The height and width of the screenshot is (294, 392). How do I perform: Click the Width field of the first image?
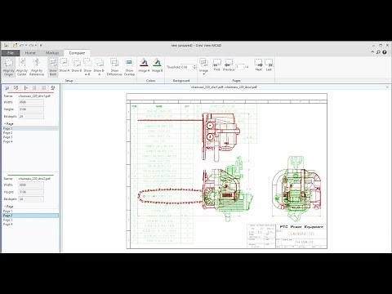click(x=31, y=102)
